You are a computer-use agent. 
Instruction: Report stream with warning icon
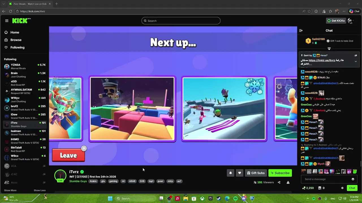click(288, 182)
